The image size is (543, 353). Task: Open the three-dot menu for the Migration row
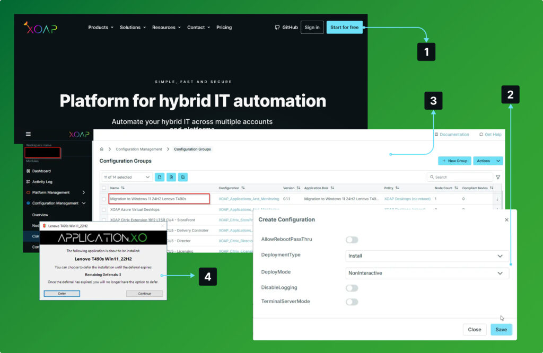coord(497,199)
